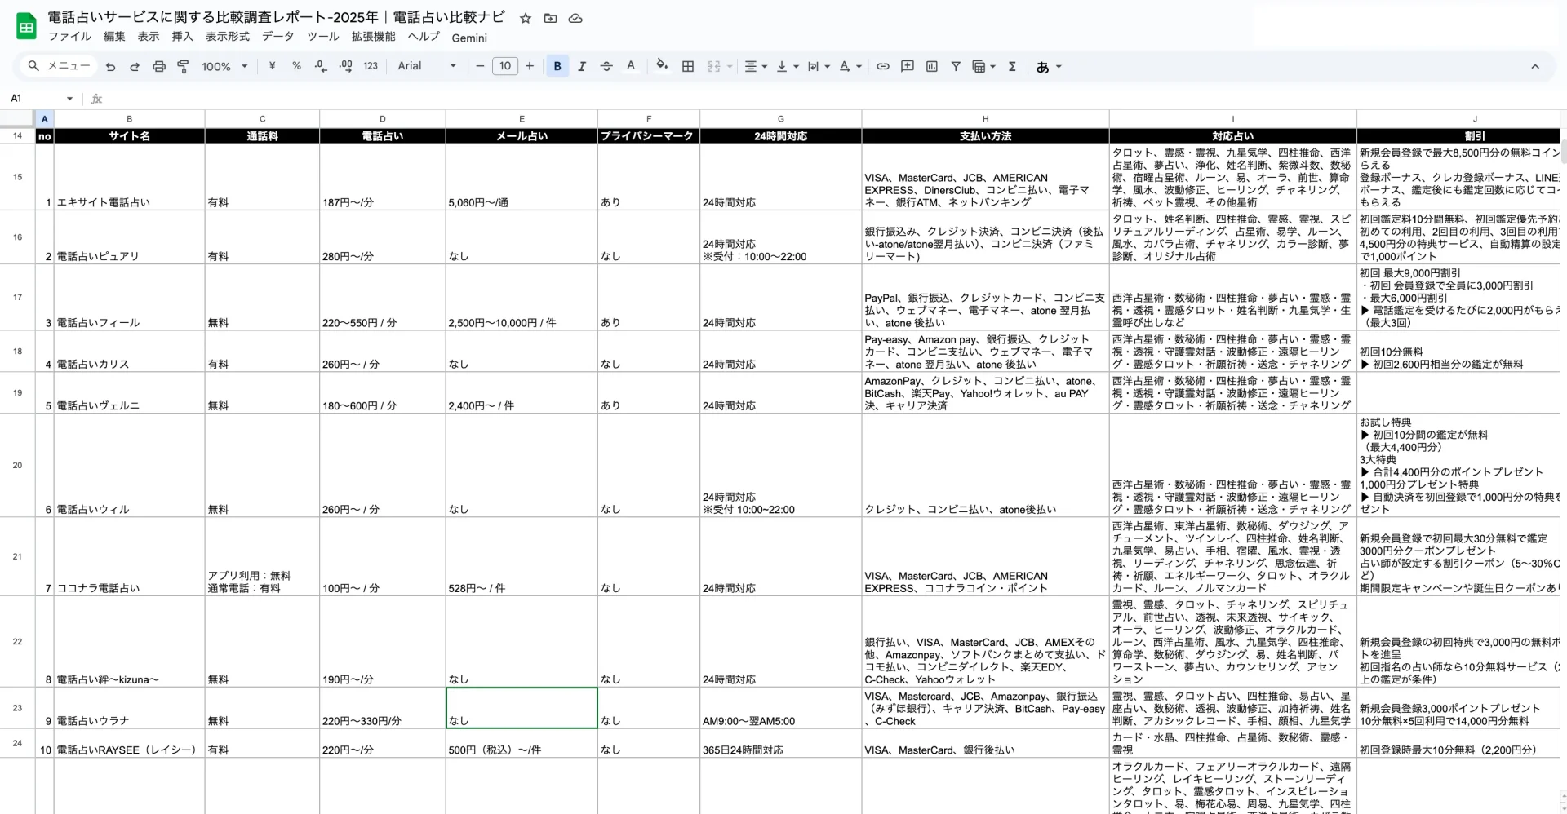Select the paint format tool
The width and height of the screenshot is (1567, 814).
point(183,67)
